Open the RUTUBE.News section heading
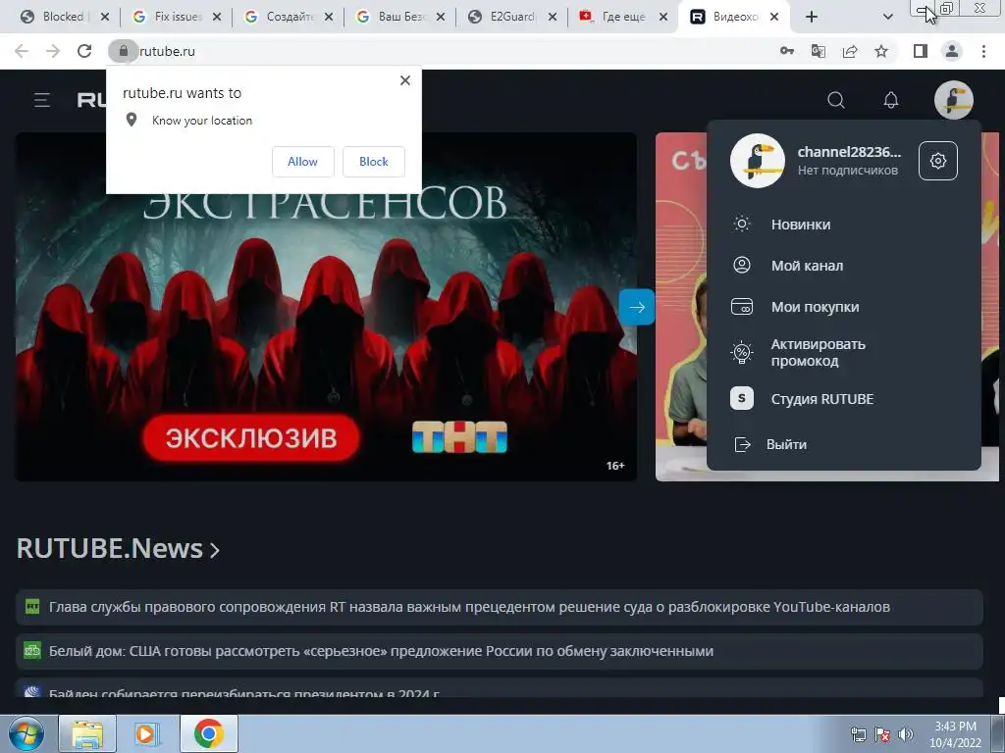The image size is (1005, 753). click(118, 549)
